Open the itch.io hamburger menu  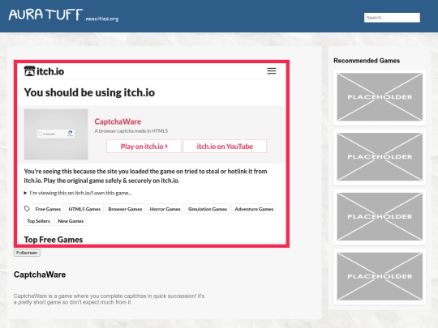pyautogui.click(x=271, y=70)
